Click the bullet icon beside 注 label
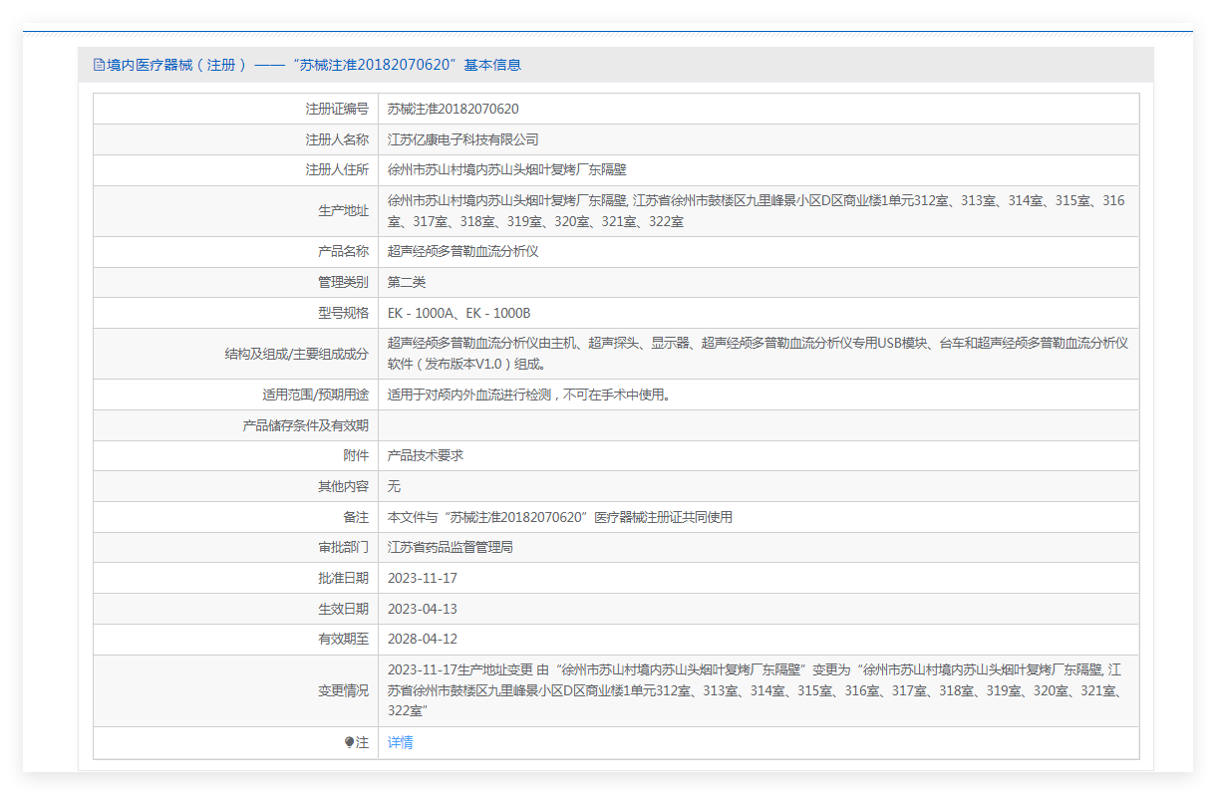 [349, 742]
